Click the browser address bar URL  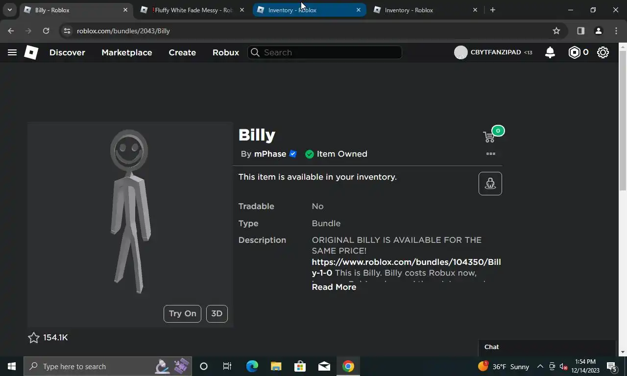[x=123, y=31]
